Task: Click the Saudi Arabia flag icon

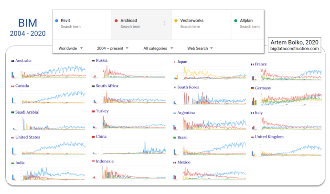Action: coord(12,112)
